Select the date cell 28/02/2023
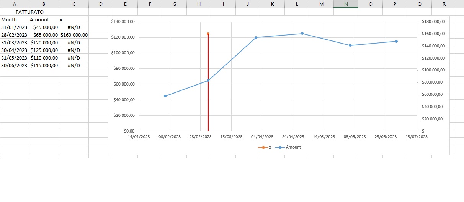The image size is (464, 202). 15,35
